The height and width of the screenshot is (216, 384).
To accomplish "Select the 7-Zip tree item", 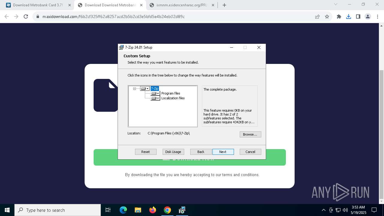I will click(154, 88).
